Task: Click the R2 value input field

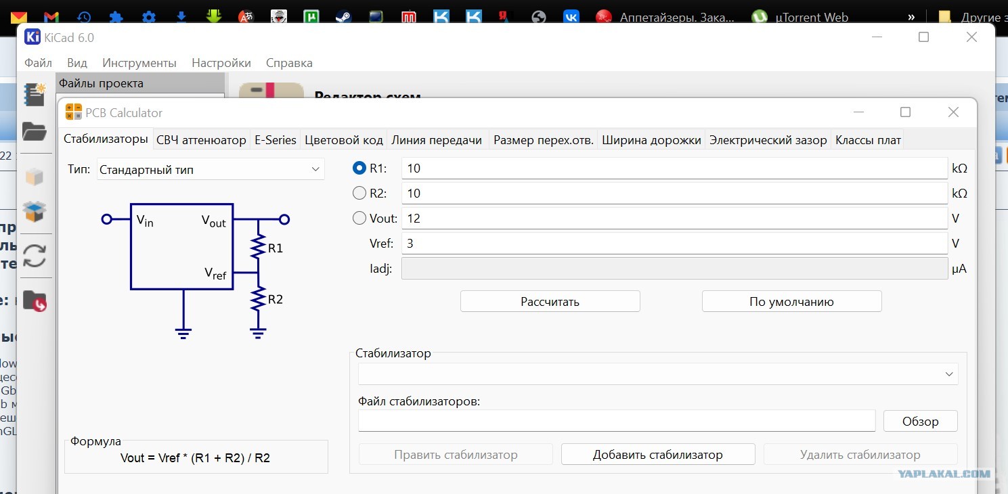Action: pyautogui.click(x=674, y=194)
